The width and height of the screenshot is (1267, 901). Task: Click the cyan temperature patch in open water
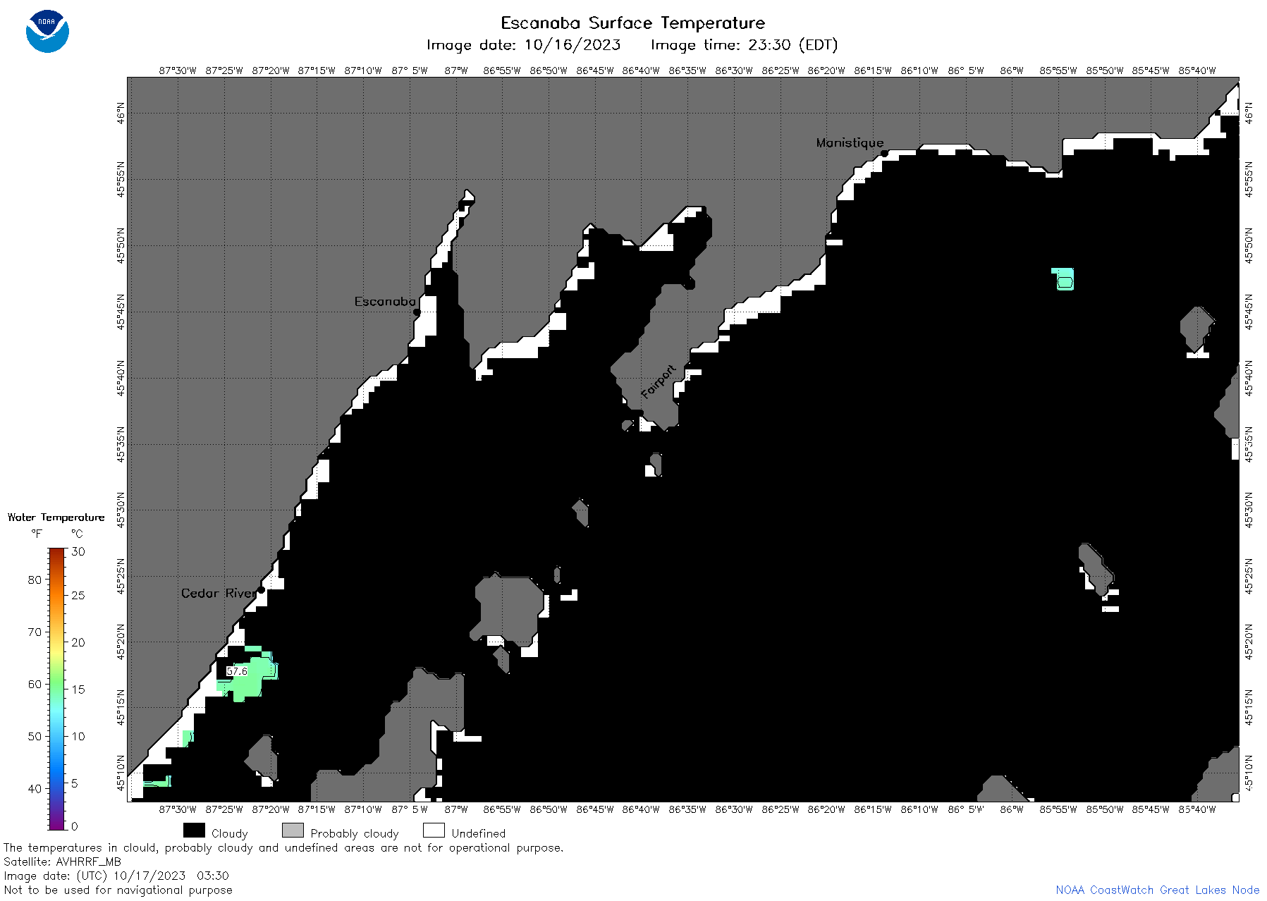coord(1064,279)
